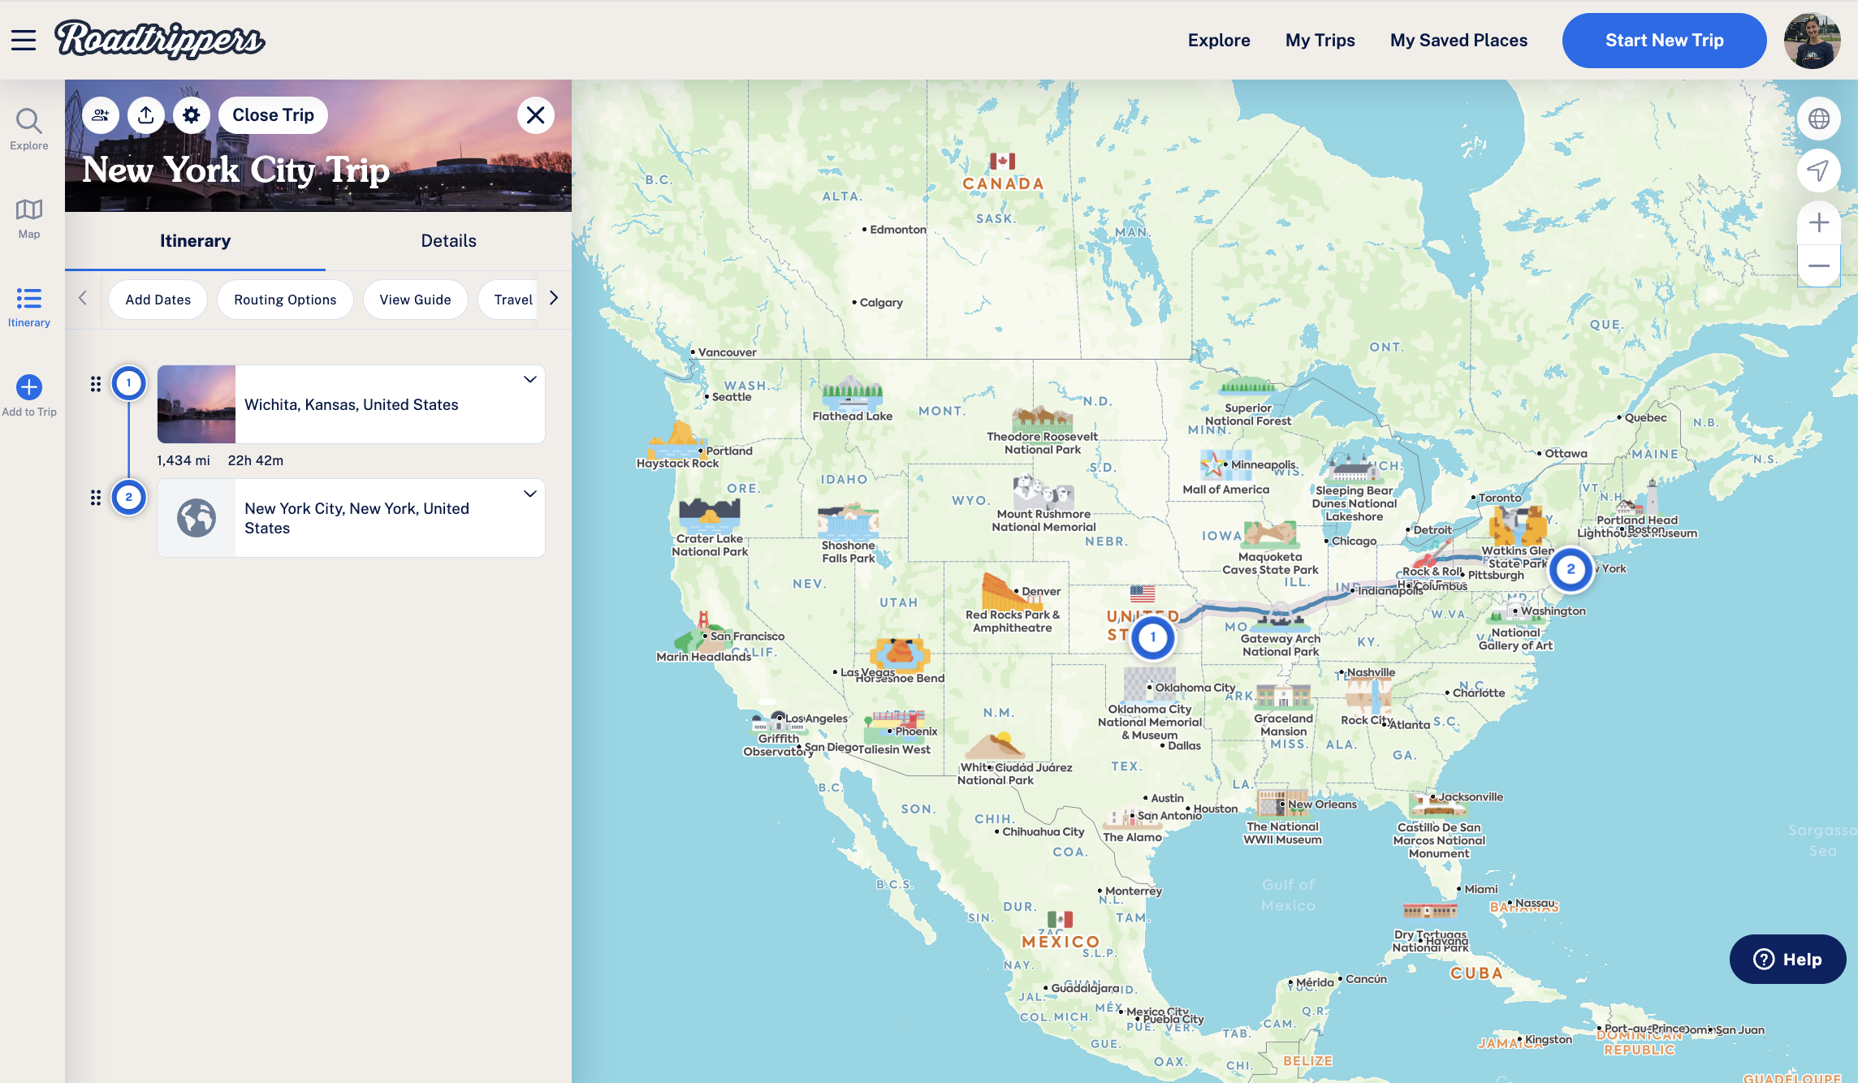Click the Theodore Roosevelt National Park icon
Screen dimensions: 1858x1083
[1043, 419]
